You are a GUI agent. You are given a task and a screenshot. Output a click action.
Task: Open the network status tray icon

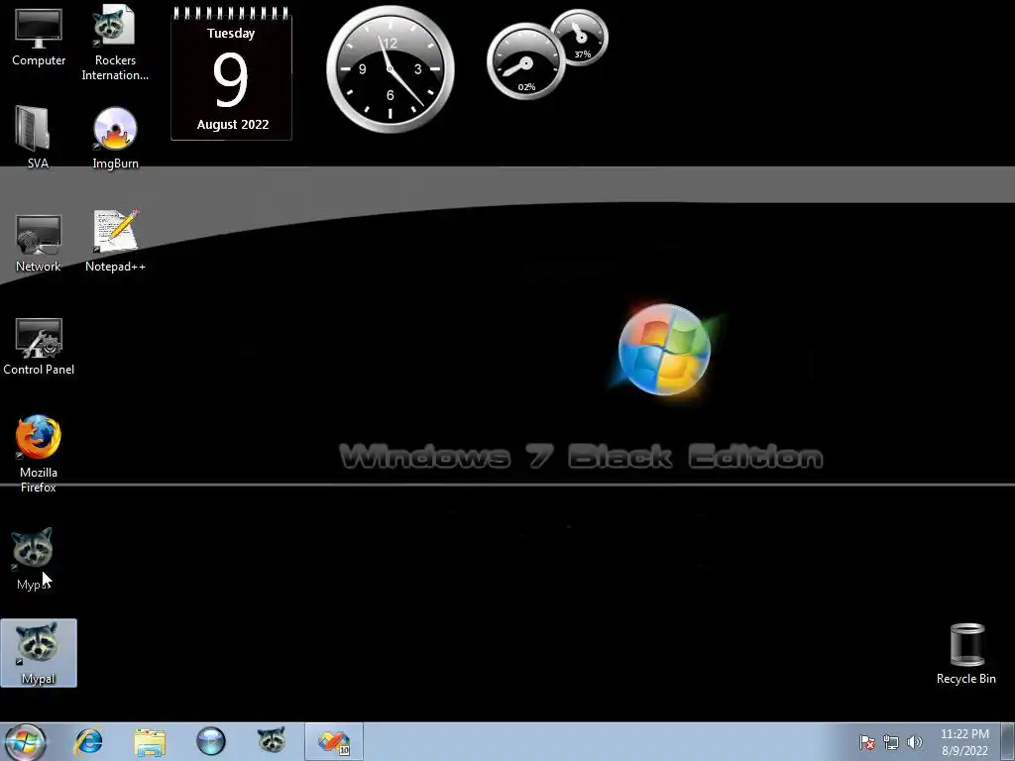(x=891, y=742)
